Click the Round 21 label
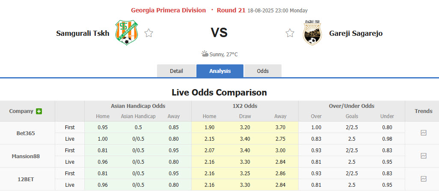 (231, 10)
